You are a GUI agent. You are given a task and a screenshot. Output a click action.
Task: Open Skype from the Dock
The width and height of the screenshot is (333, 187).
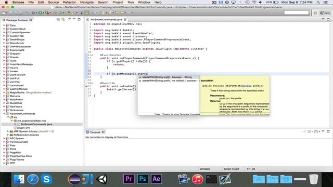click(x=46, y=179)
